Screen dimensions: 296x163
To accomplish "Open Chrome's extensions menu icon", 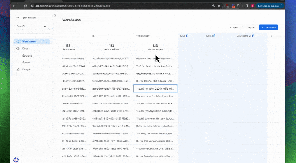I will (239, 6).
